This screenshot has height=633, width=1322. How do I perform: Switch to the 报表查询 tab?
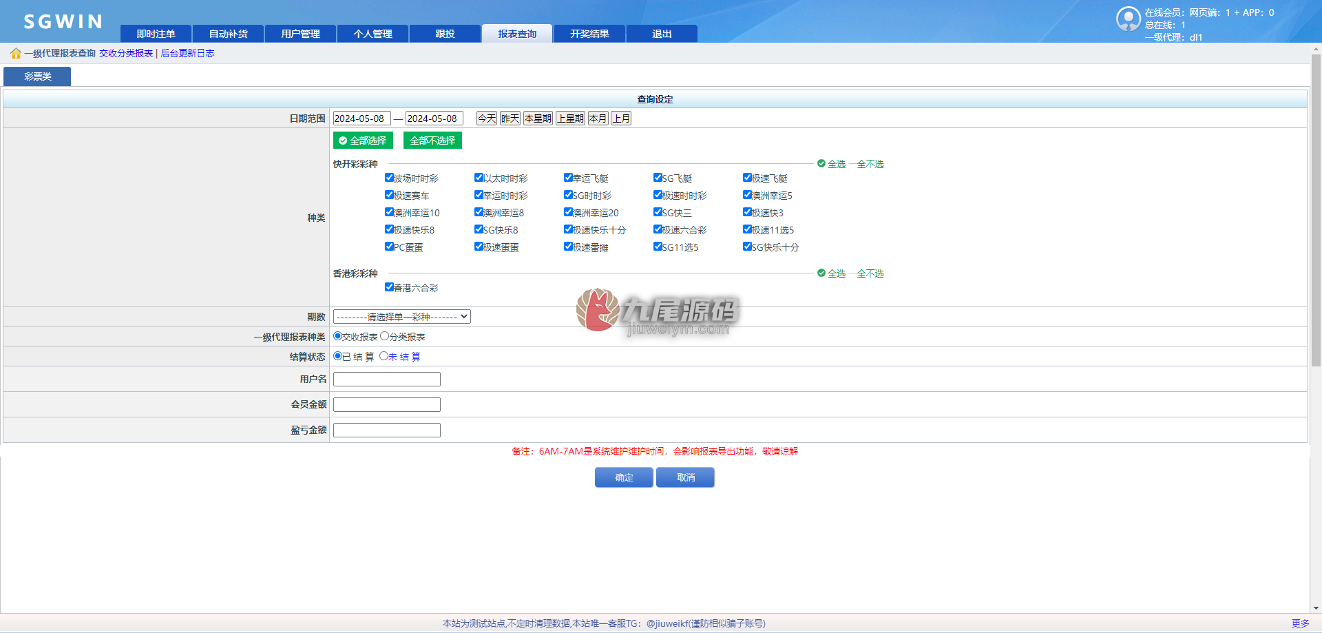pos(517,34)
